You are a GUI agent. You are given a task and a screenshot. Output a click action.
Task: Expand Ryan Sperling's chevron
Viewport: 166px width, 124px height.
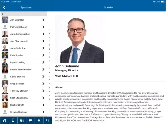[43, 62]
